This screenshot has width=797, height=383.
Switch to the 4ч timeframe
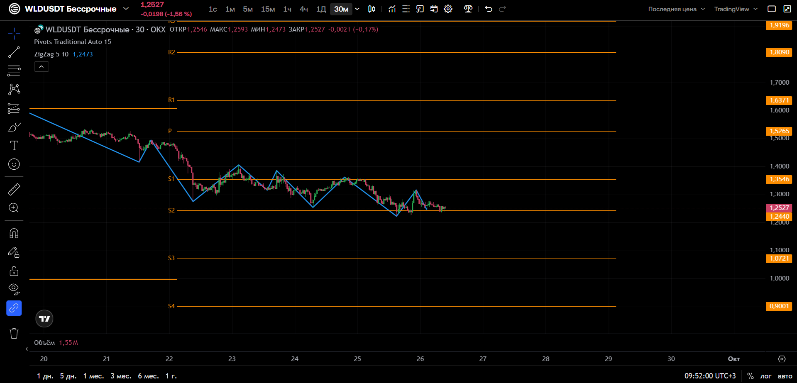(x=304, y=9)
